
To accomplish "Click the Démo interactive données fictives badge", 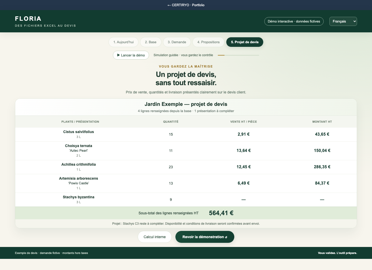I will click(x=294, y=21).
